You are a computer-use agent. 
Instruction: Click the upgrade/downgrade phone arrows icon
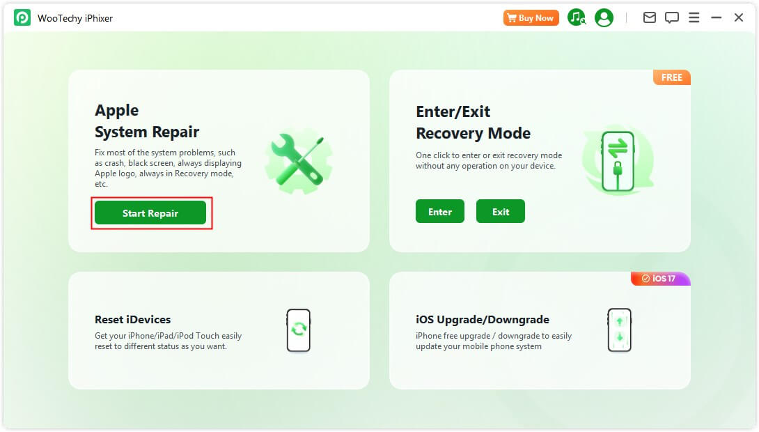(620, 330)
